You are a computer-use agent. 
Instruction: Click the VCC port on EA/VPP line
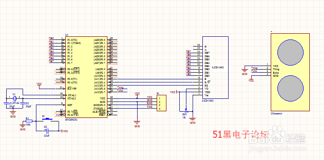click(x=39, y=86)
